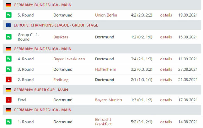203x128 pixels.
Task: Click the German flag next to Super Cup header
Action: point(8,90)
